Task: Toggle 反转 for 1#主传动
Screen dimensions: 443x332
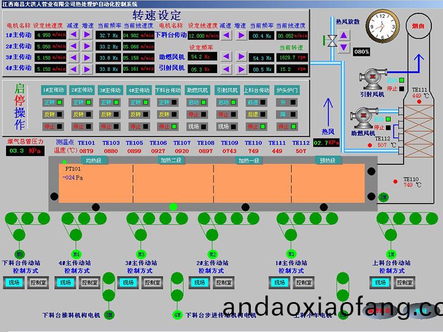Action: [x=53, y=115]
